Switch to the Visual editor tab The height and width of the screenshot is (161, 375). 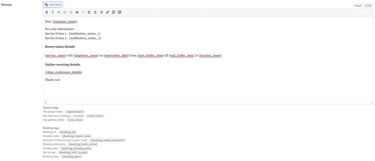tap(358, 6)
